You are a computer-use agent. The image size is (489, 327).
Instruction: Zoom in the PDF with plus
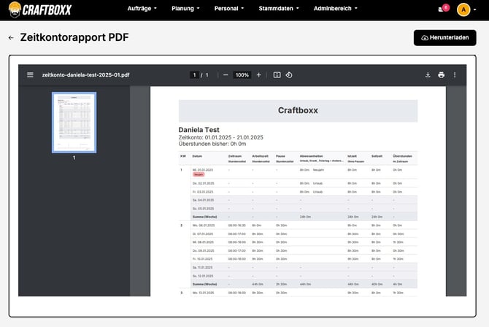click(258, 75)
